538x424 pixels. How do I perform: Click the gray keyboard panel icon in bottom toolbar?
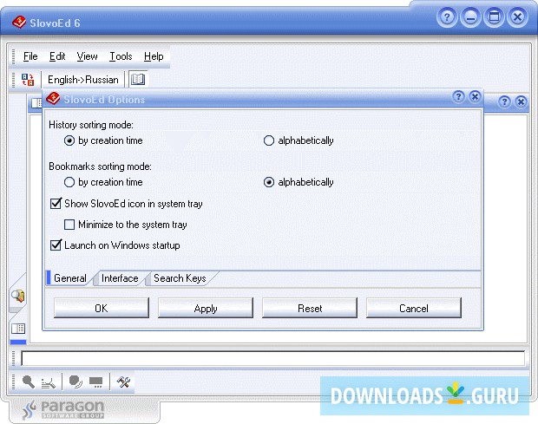pos(95,382)
